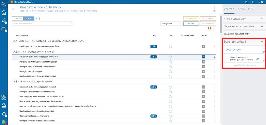Switch to the OVERVIEW tab

pyautogui.click(x=229, y=9)
